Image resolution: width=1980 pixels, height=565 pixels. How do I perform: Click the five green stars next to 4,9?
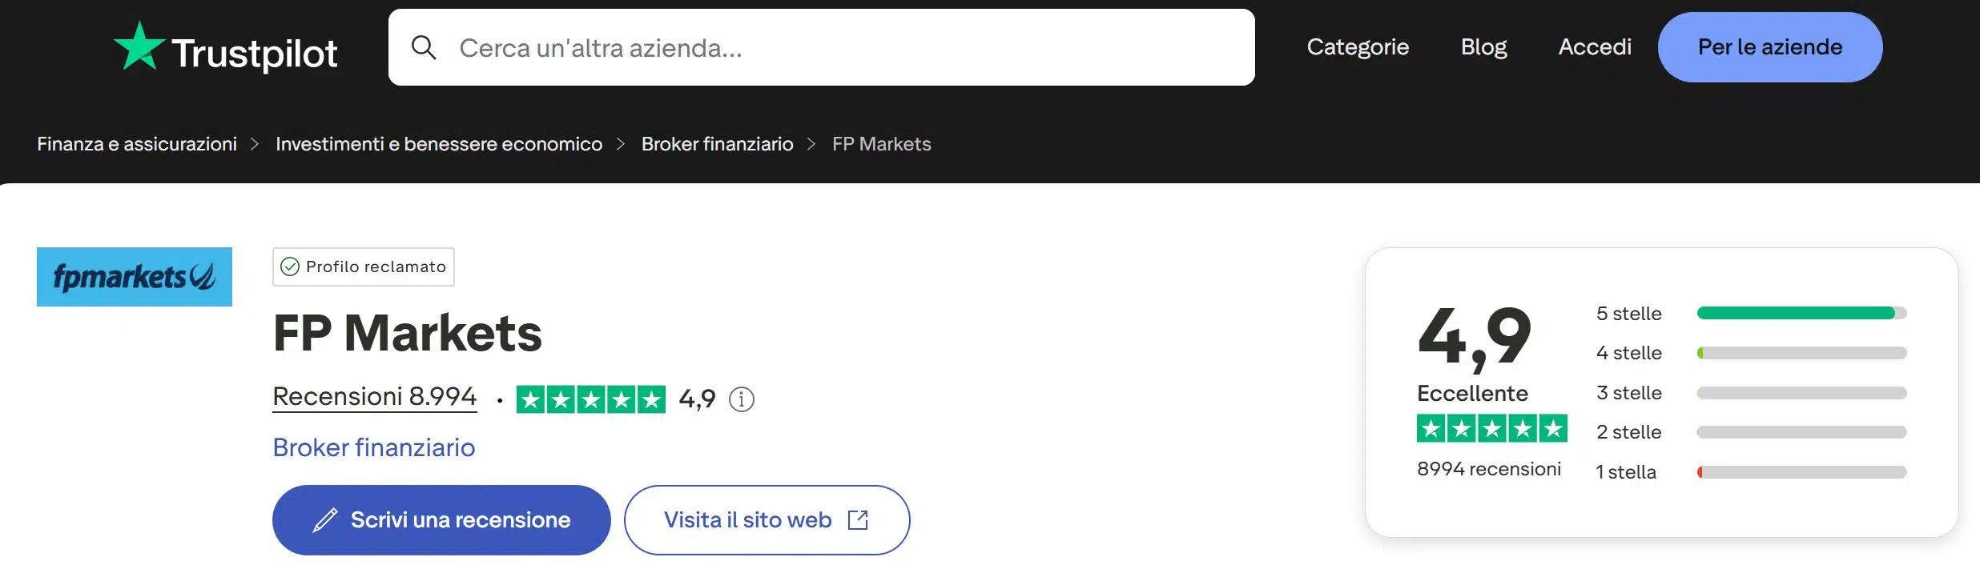coord(592,399)
